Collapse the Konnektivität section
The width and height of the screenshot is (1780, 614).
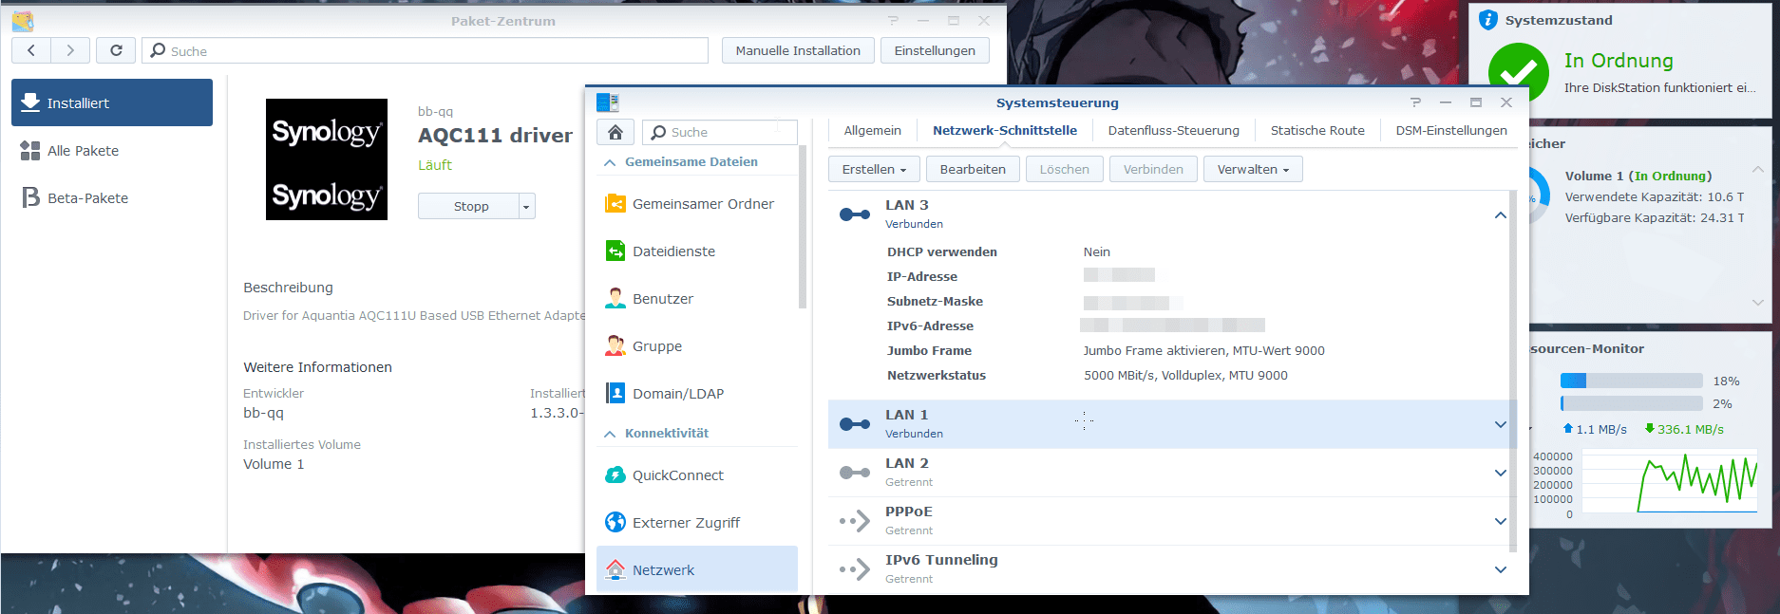tap(610, 434)
